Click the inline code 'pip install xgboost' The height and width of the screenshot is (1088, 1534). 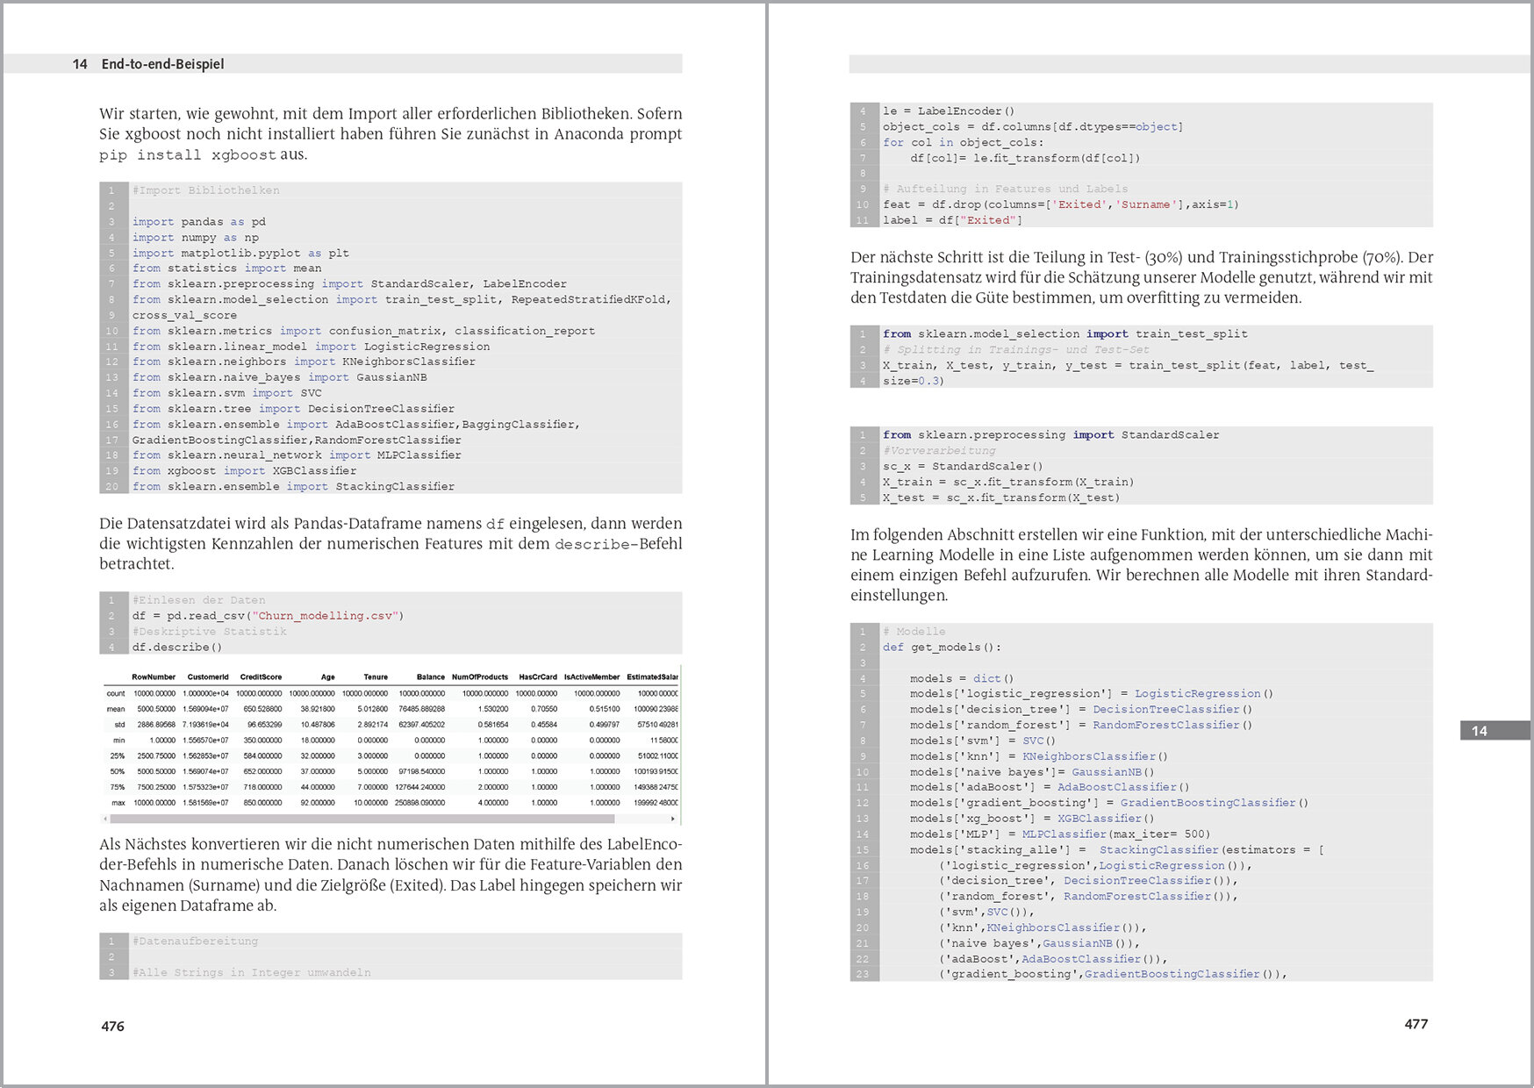[188, 155]
